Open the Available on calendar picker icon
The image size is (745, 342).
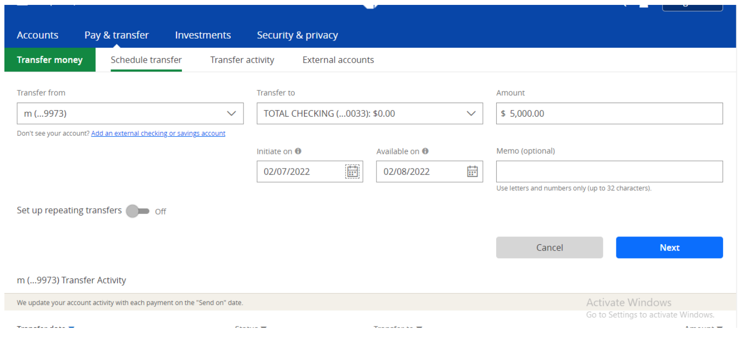pyautogui.click(x=472, y=171)
